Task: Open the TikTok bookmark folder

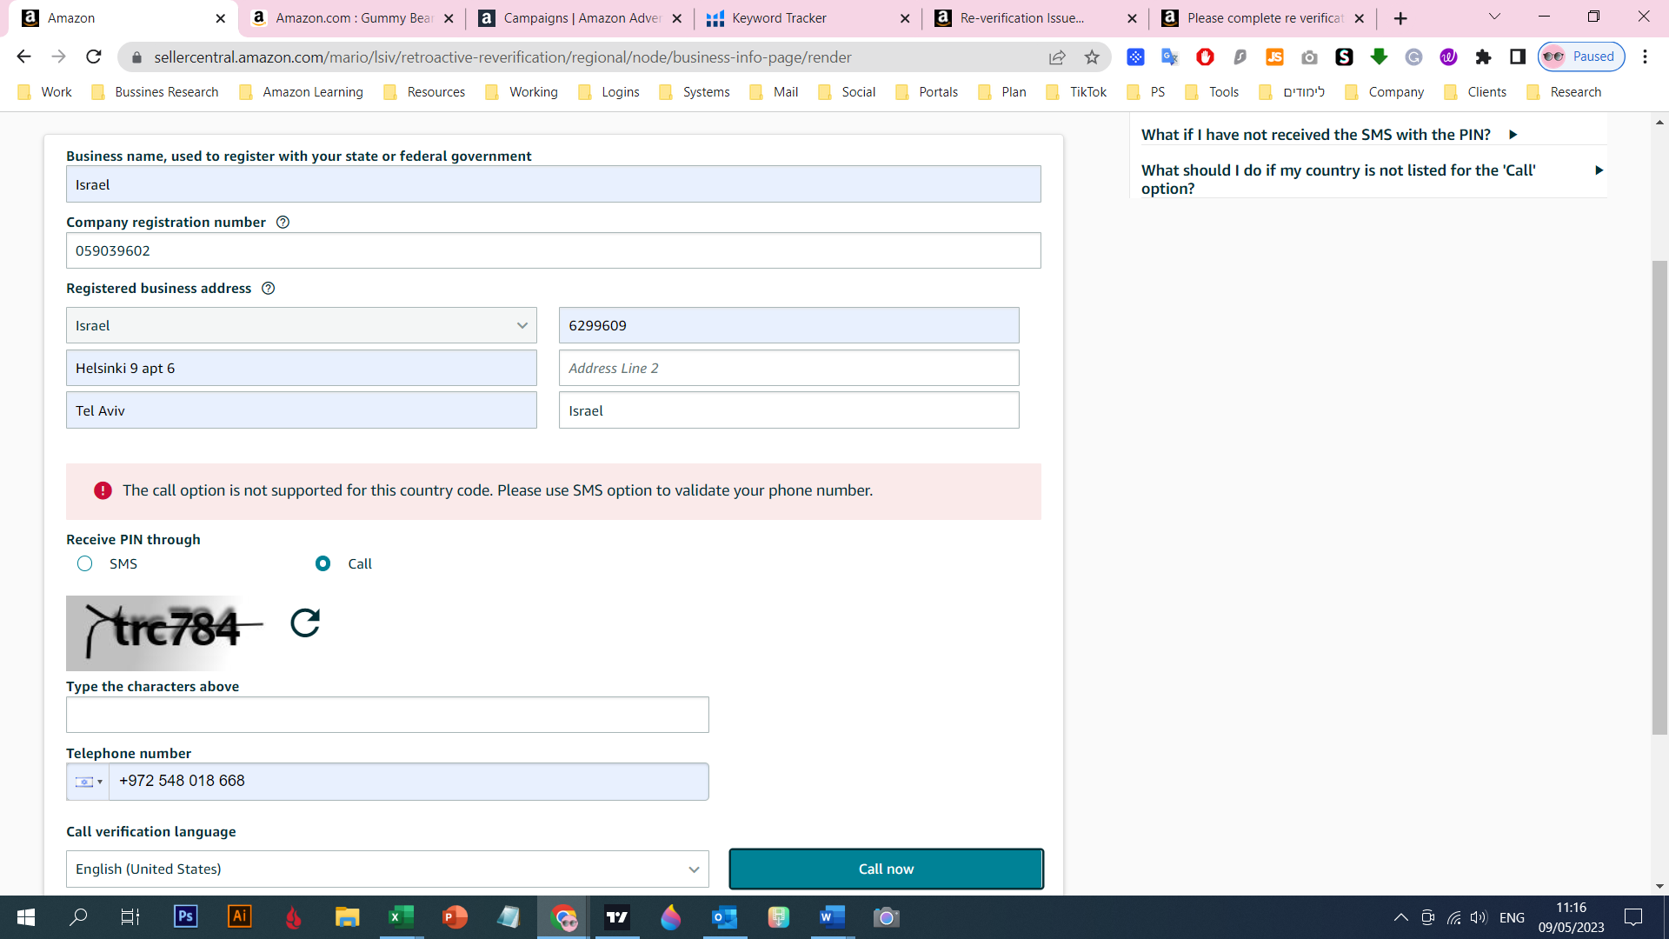Action: [1076, 92]
